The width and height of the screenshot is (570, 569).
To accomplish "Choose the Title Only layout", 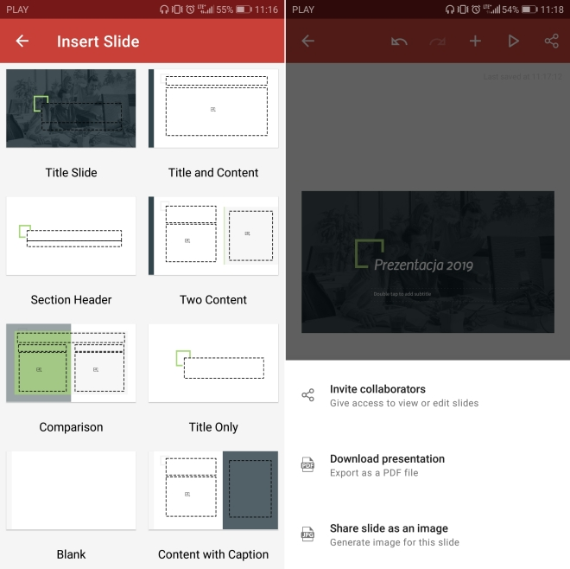I will point(213,363).
